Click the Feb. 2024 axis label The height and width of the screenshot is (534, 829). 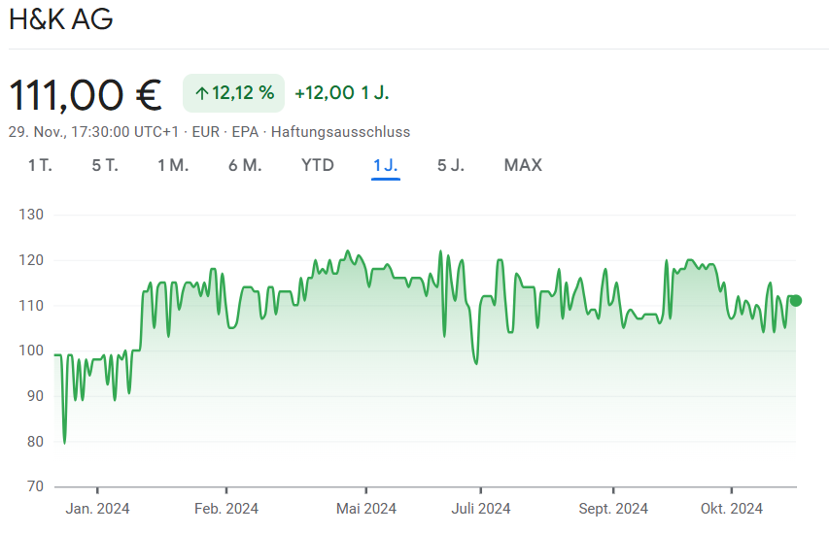tap(226, 509)
